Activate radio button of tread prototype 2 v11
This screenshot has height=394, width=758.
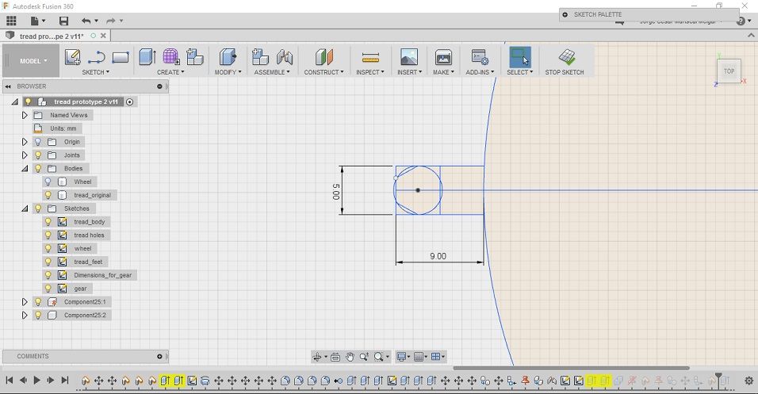click(129, 101)
